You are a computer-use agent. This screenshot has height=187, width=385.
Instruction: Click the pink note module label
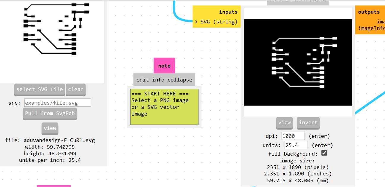click(164, 66)
